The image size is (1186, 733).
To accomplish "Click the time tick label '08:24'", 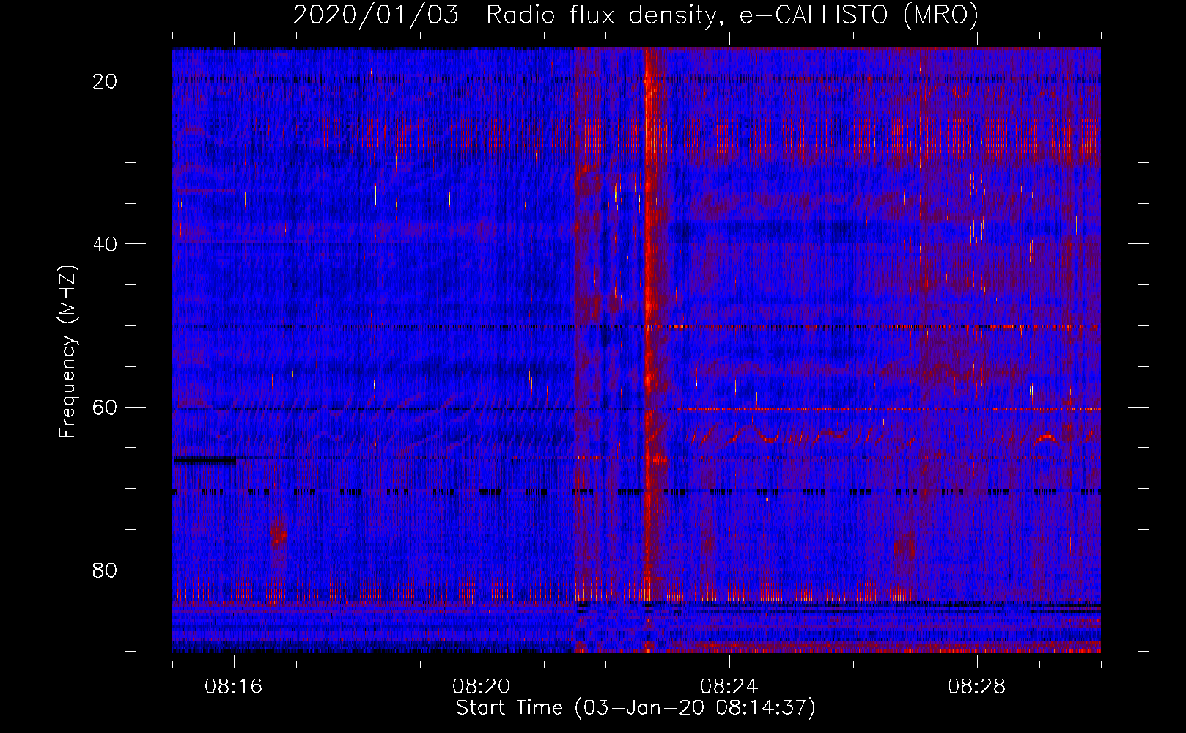I will pos(729,687).
